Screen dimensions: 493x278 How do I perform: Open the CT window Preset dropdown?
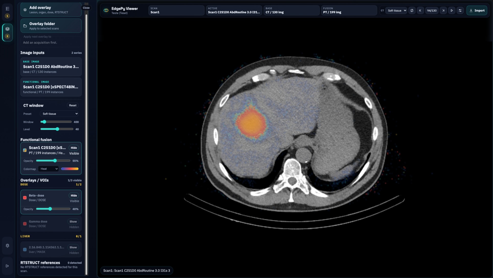pos(60,114)
